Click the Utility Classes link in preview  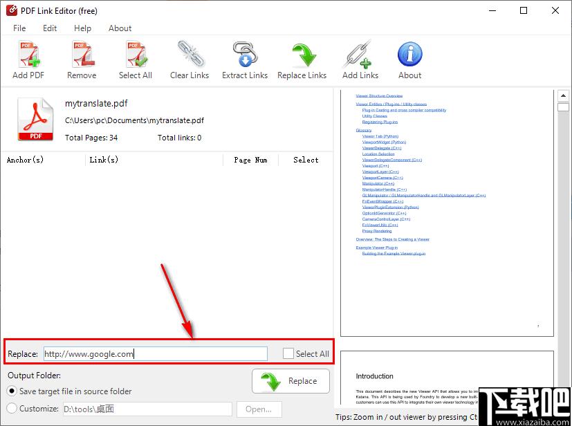(375, 116)
